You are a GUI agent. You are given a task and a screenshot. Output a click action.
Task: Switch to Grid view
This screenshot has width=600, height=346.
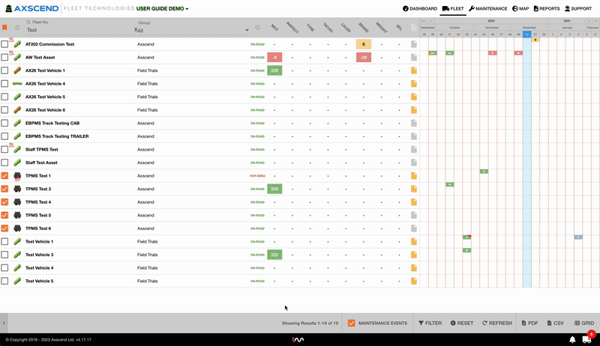coord(584,323)
